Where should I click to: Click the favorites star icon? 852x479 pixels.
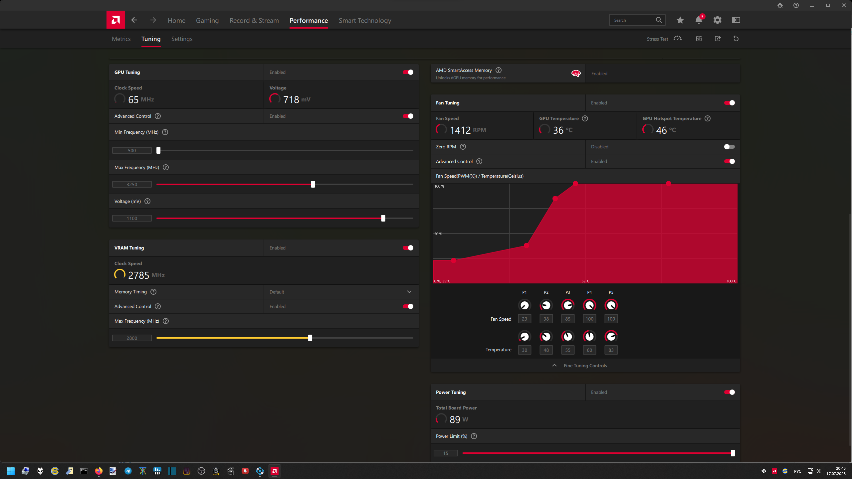[680, 20]
